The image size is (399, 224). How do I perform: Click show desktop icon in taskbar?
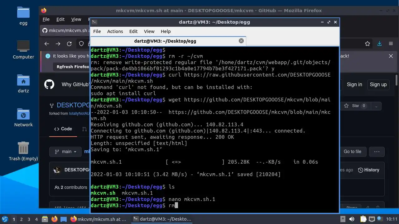click(x=64, y=219)
